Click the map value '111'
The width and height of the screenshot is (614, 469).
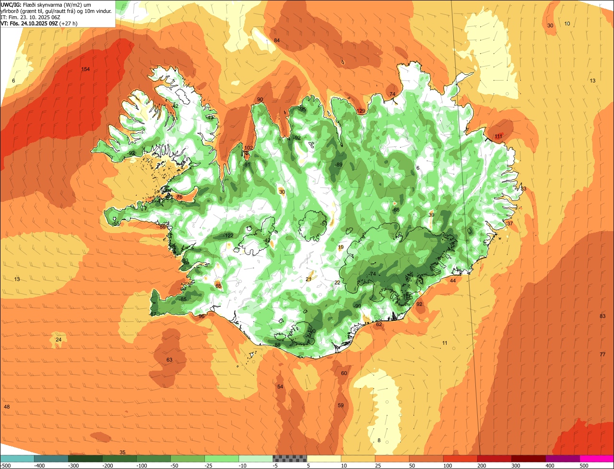pyautogui.click(x=499, y=137)
